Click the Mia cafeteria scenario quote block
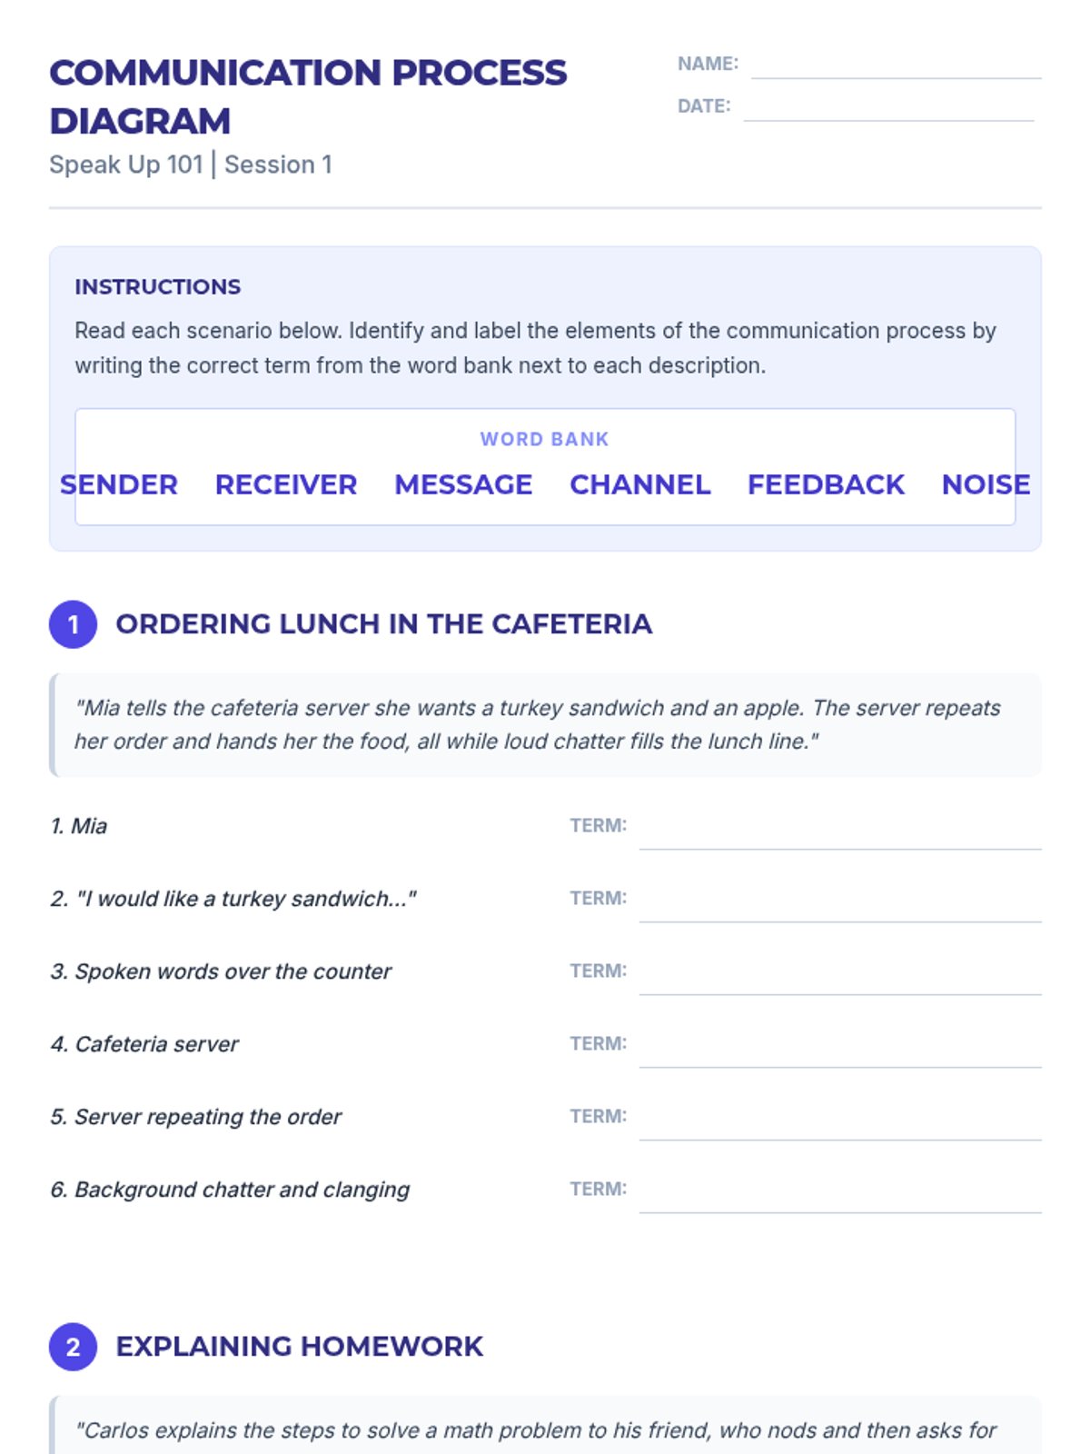This screenshot has width=1090, height=1454. pyautogui.click(x=545, y=725)
